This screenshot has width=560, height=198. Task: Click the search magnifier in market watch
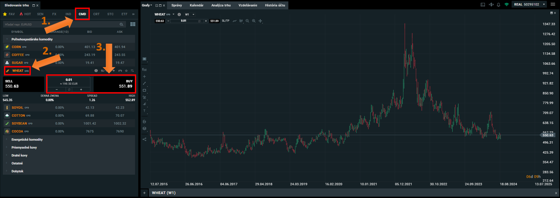point(121,24)
